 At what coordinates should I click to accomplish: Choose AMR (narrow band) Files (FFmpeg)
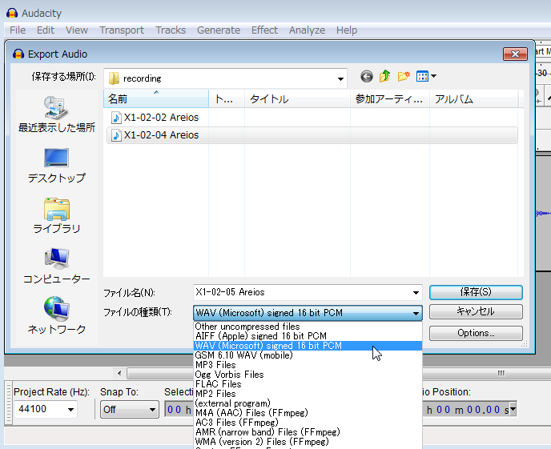point(308,432)
